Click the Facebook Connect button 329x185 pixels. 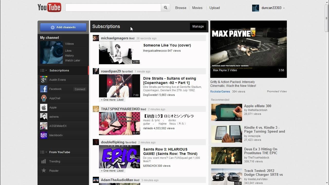[80, 89]
